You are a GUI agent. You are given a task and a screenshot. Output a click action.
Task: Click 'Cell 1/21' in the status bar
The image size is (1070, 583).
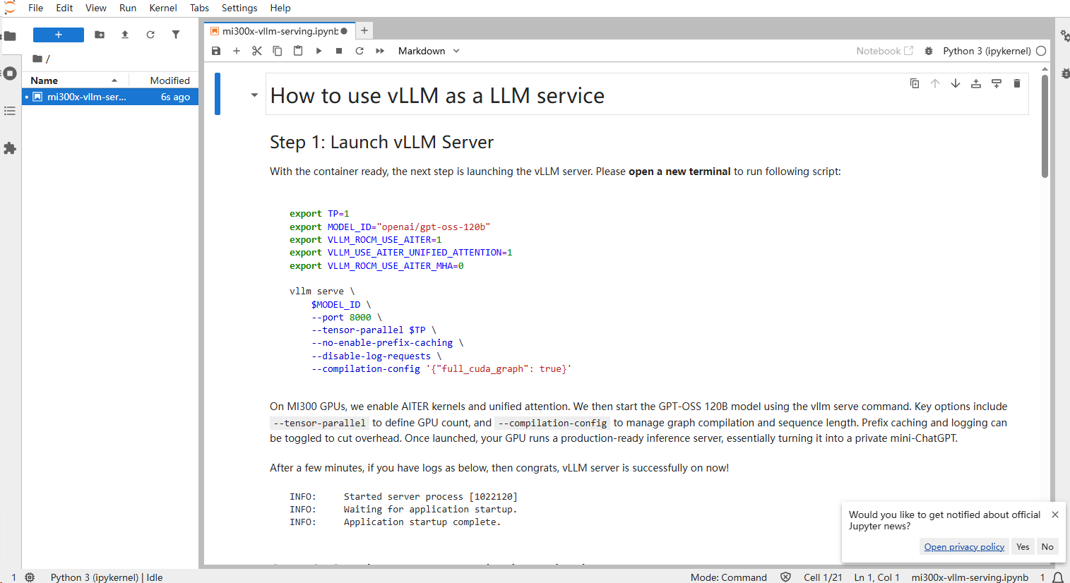tap(823, 577)
